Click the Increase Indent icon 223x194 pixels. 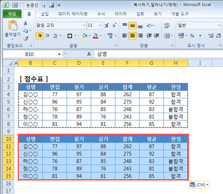pyautogui.click(x=157, y=35)
